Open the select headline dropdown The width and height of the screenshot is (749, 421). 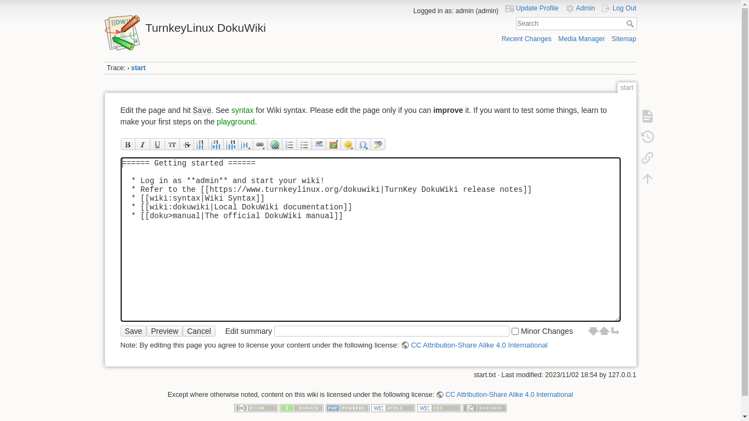(x=246, y=145)
